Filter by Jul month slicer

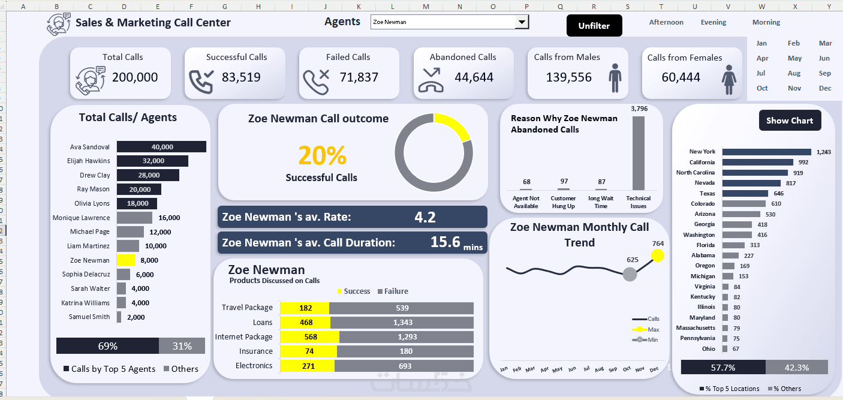tap(761, 73)
